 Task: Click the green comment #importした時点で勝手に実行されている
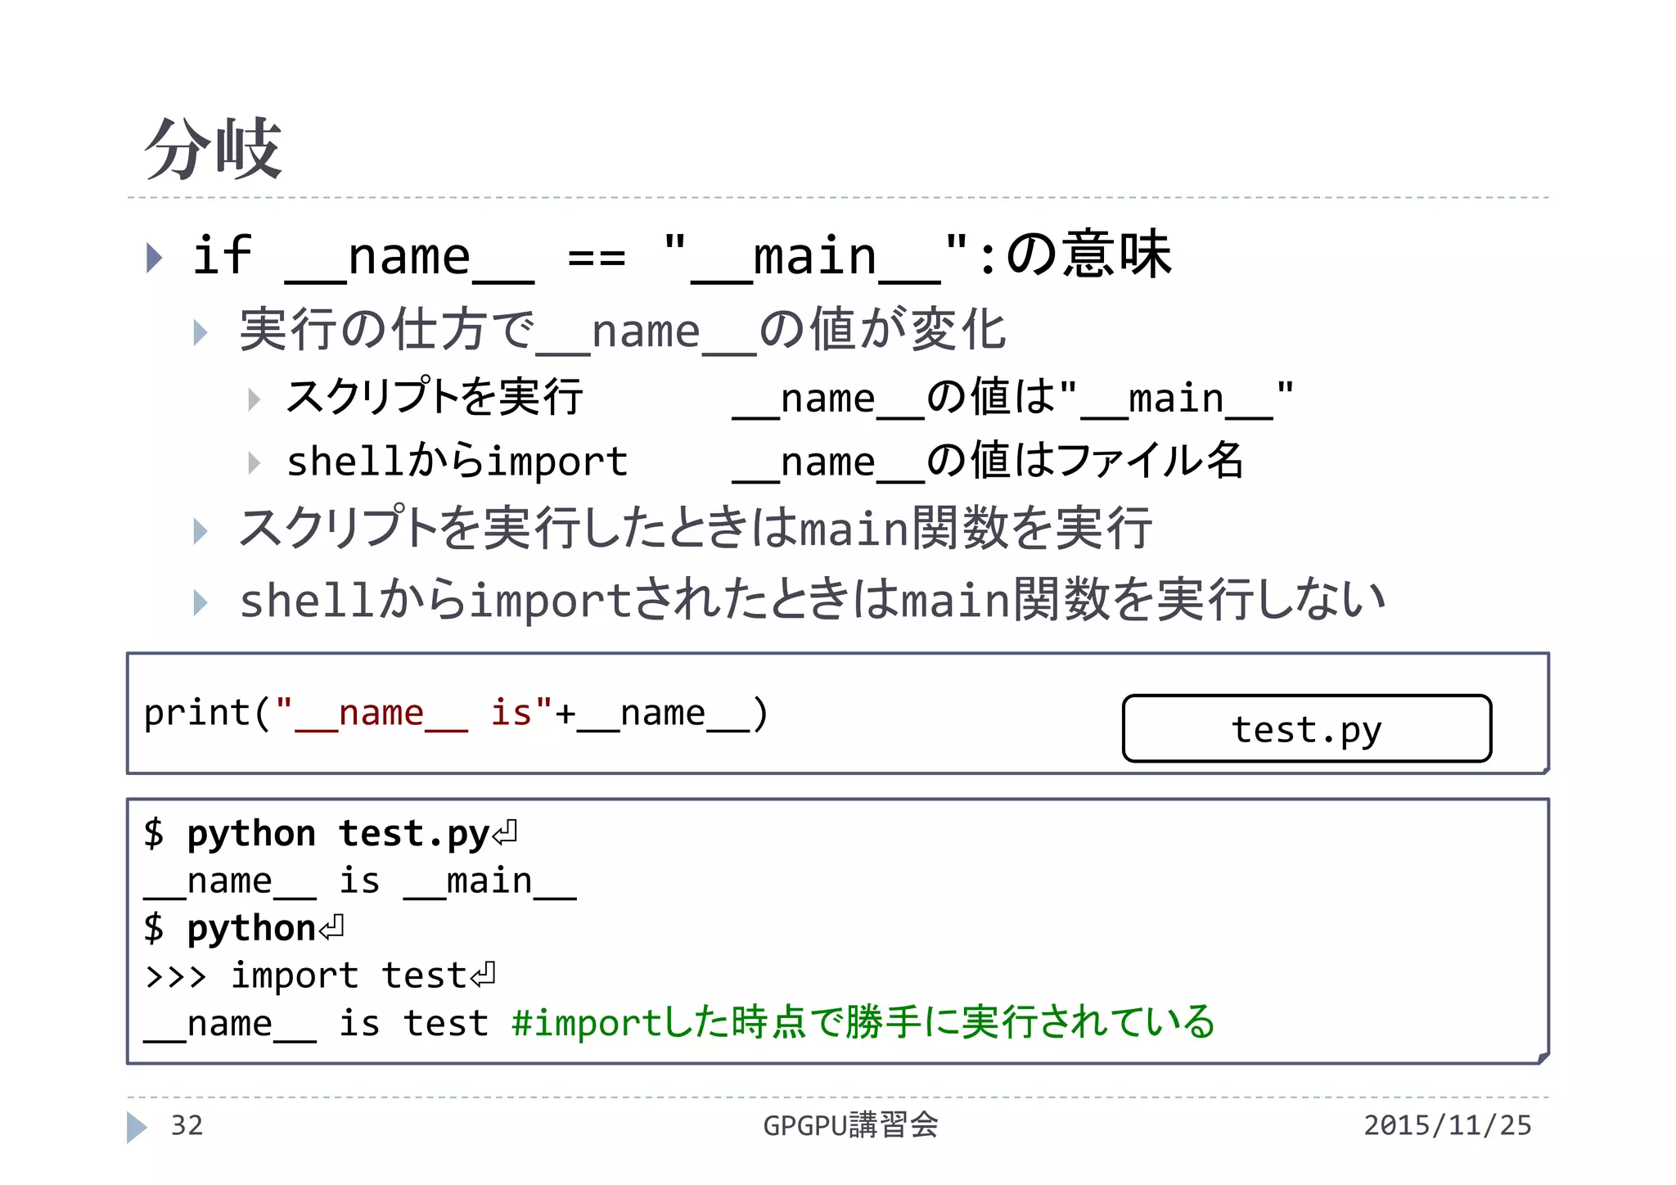point(863,1022)
